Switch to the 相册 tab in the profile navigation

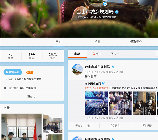pyautogui.click(x=97, y=42)
